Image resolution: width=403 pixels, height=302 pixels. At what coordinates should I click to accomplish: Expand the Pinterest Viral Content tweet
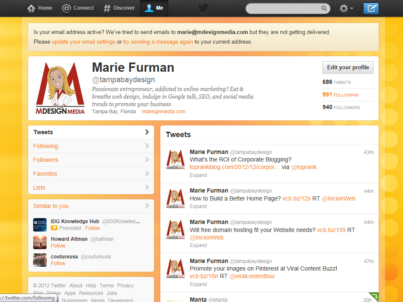(198, 284)
